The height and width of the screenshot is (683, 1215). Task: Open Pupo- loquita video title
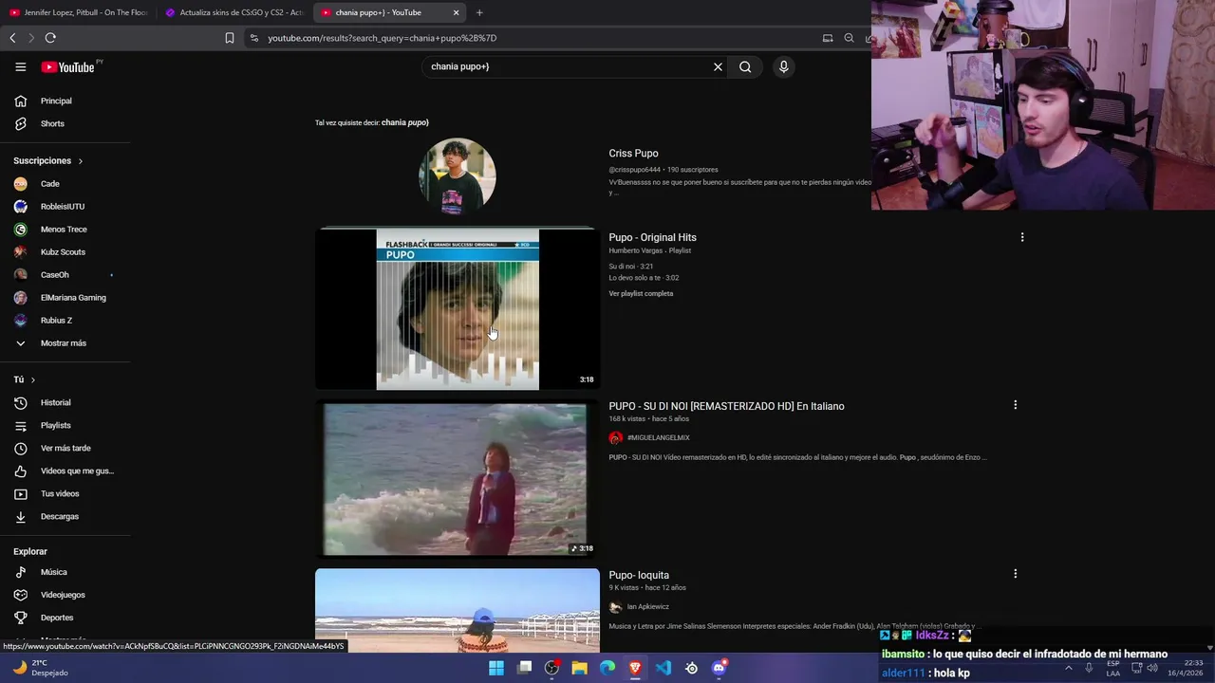pos(639,575)
